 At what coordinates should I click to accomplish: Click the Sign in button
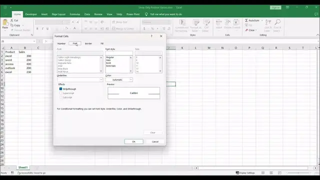(275, 7)
